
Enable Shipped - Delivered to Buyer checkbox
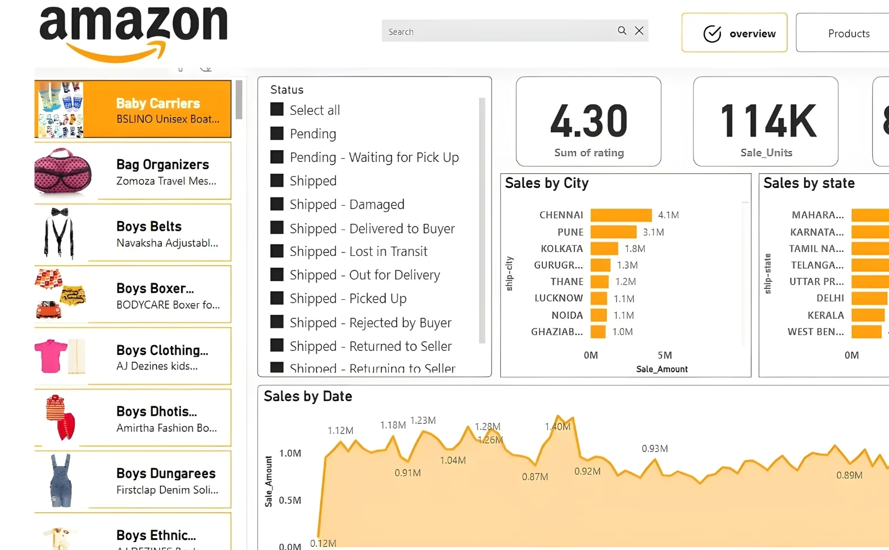[277, 227]
